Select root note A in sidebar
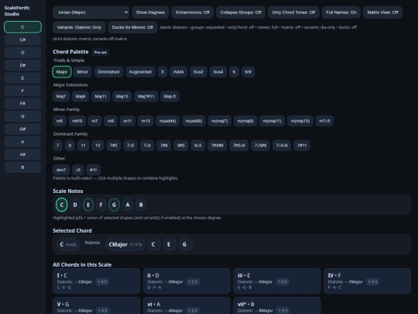The width and height of the screenshot is (418, 314). tap(22, 142)
